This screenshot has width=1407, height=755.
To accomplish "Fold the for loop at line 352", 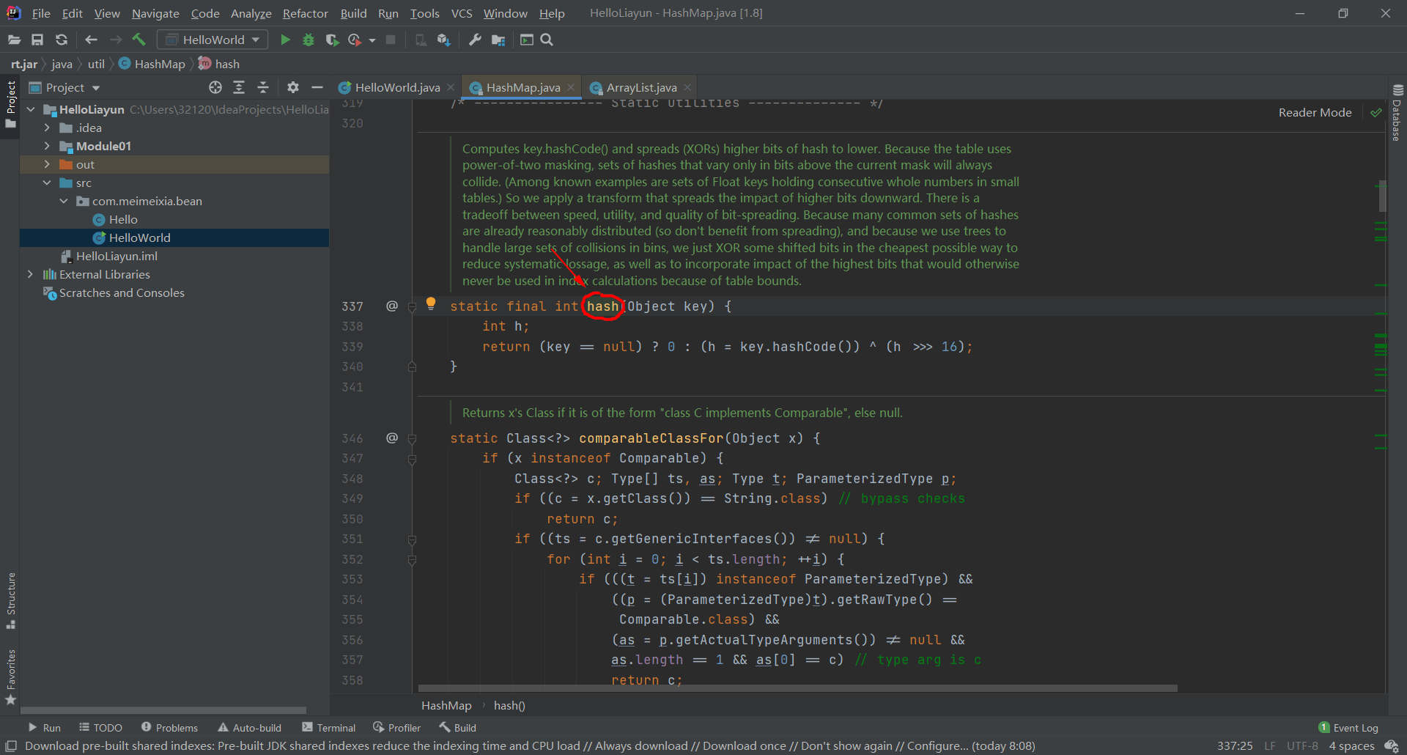I will click(412, 561).
